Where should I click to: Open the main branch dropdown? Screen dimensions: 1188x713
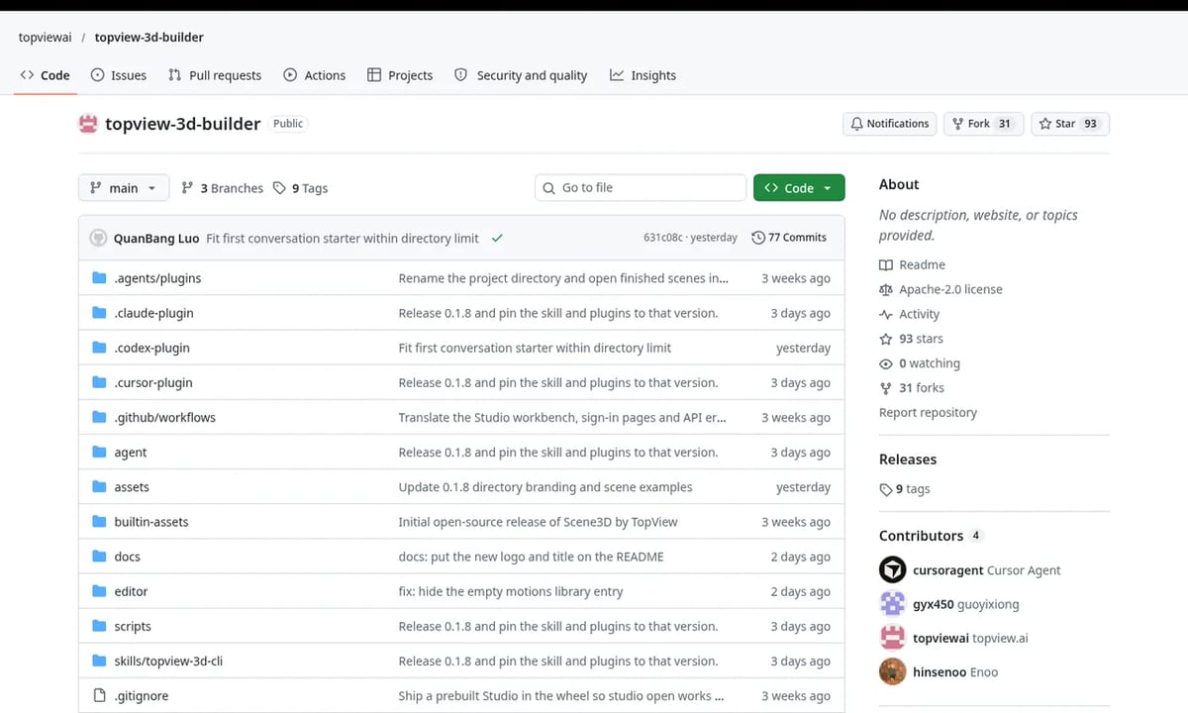point(124,188)
